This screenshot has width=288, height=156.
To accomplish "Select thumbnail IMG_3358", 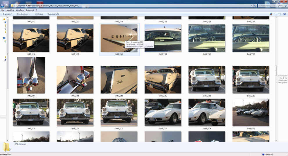I will click(x=31, y=38).
